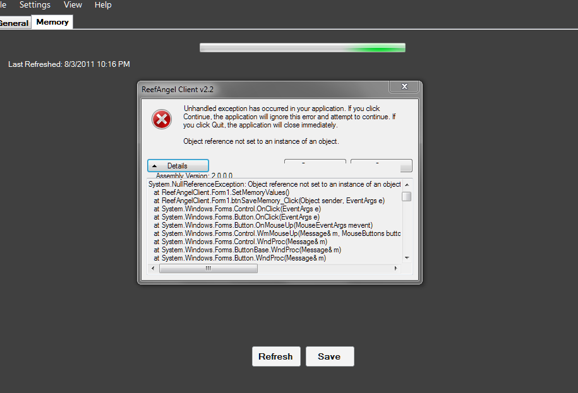Click the green progress bar
This screenshot has height=393, width=578.
tap(303, 47)
